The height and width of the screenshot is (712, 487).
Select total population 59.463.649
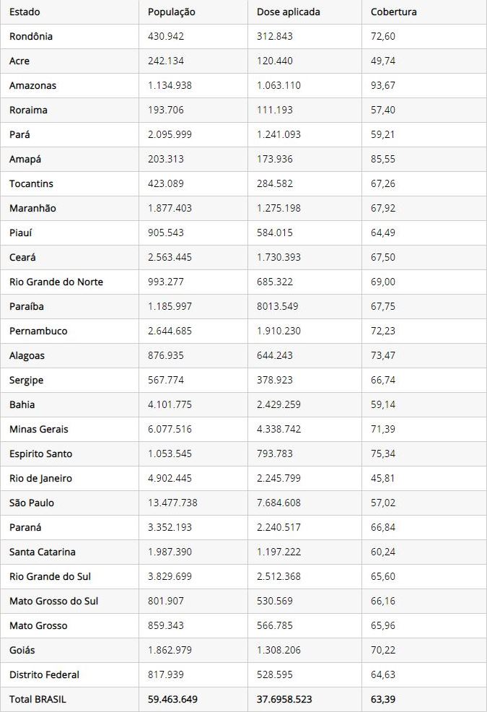[x=172, y=699]
